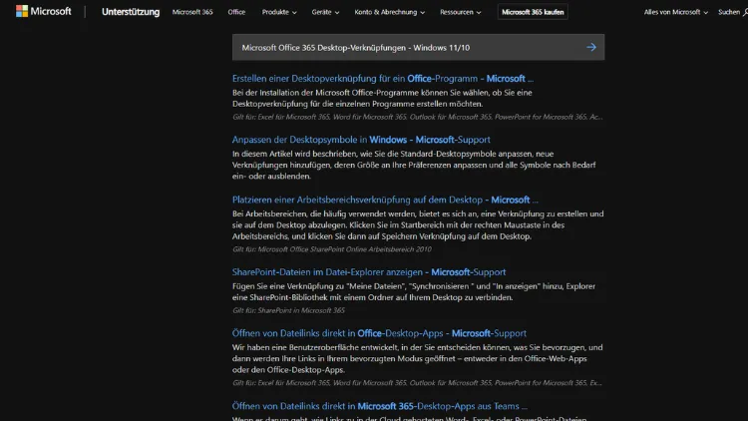
Task: Submit search with the blue arrow icon
Action: pos(591,47)
